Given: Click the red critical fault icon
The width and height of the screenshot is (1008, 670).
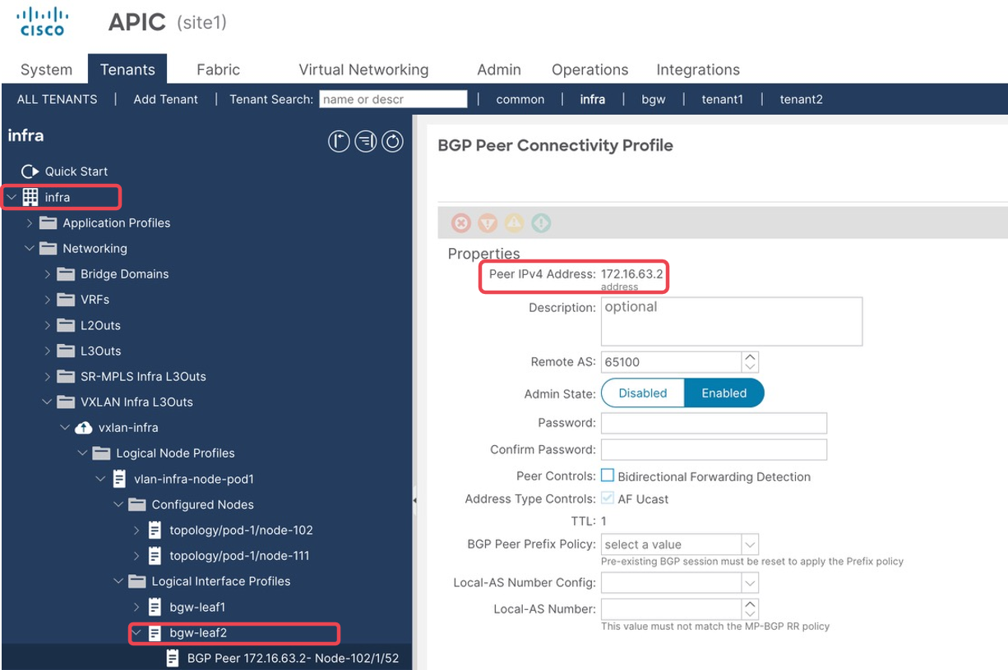Looking at the screenshot, I should pos(461,223).
